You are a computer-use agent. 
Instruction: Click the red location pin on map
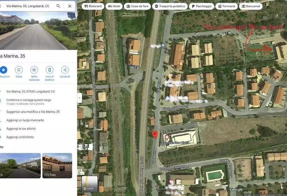(155, 134)
